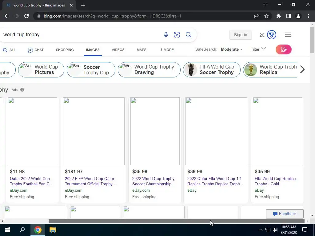Close the world cup trophy tab
This screenshot has height=236, width=315.
[71, 5]
